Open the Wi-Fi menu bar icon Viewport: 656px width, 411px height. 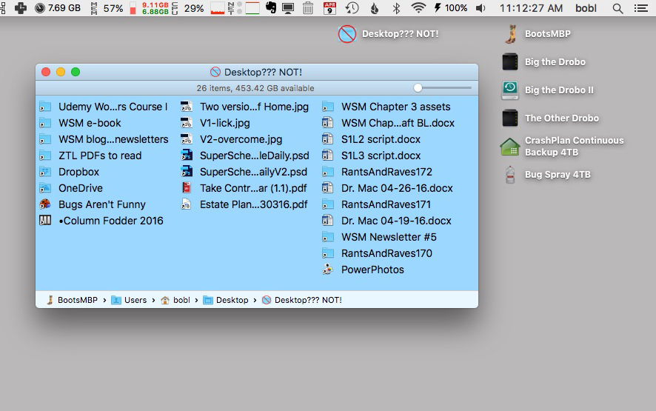[418, 8]
